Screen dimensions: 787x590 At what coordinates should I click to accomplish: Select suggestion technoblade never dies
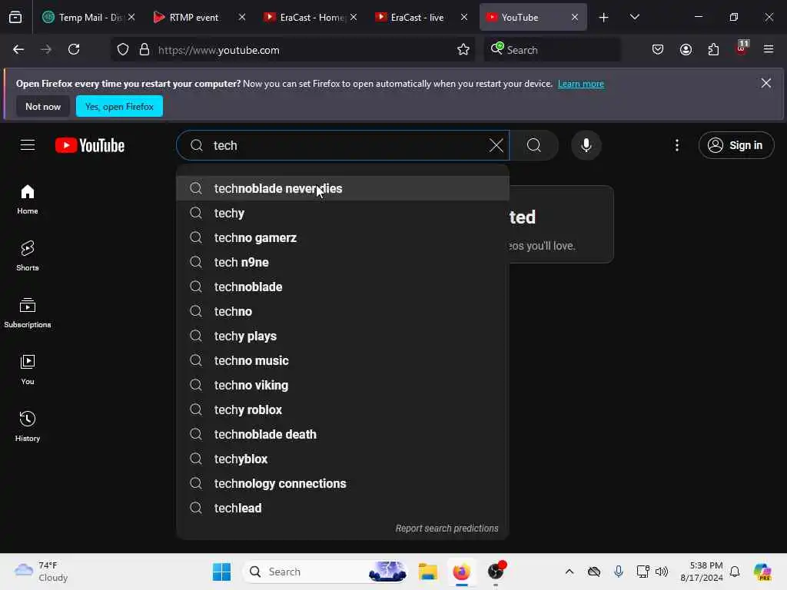[x=343, y=189]
